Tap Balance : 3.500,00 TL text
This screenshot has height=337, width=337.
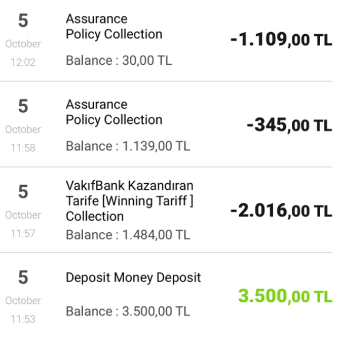[x=128, y=311]
